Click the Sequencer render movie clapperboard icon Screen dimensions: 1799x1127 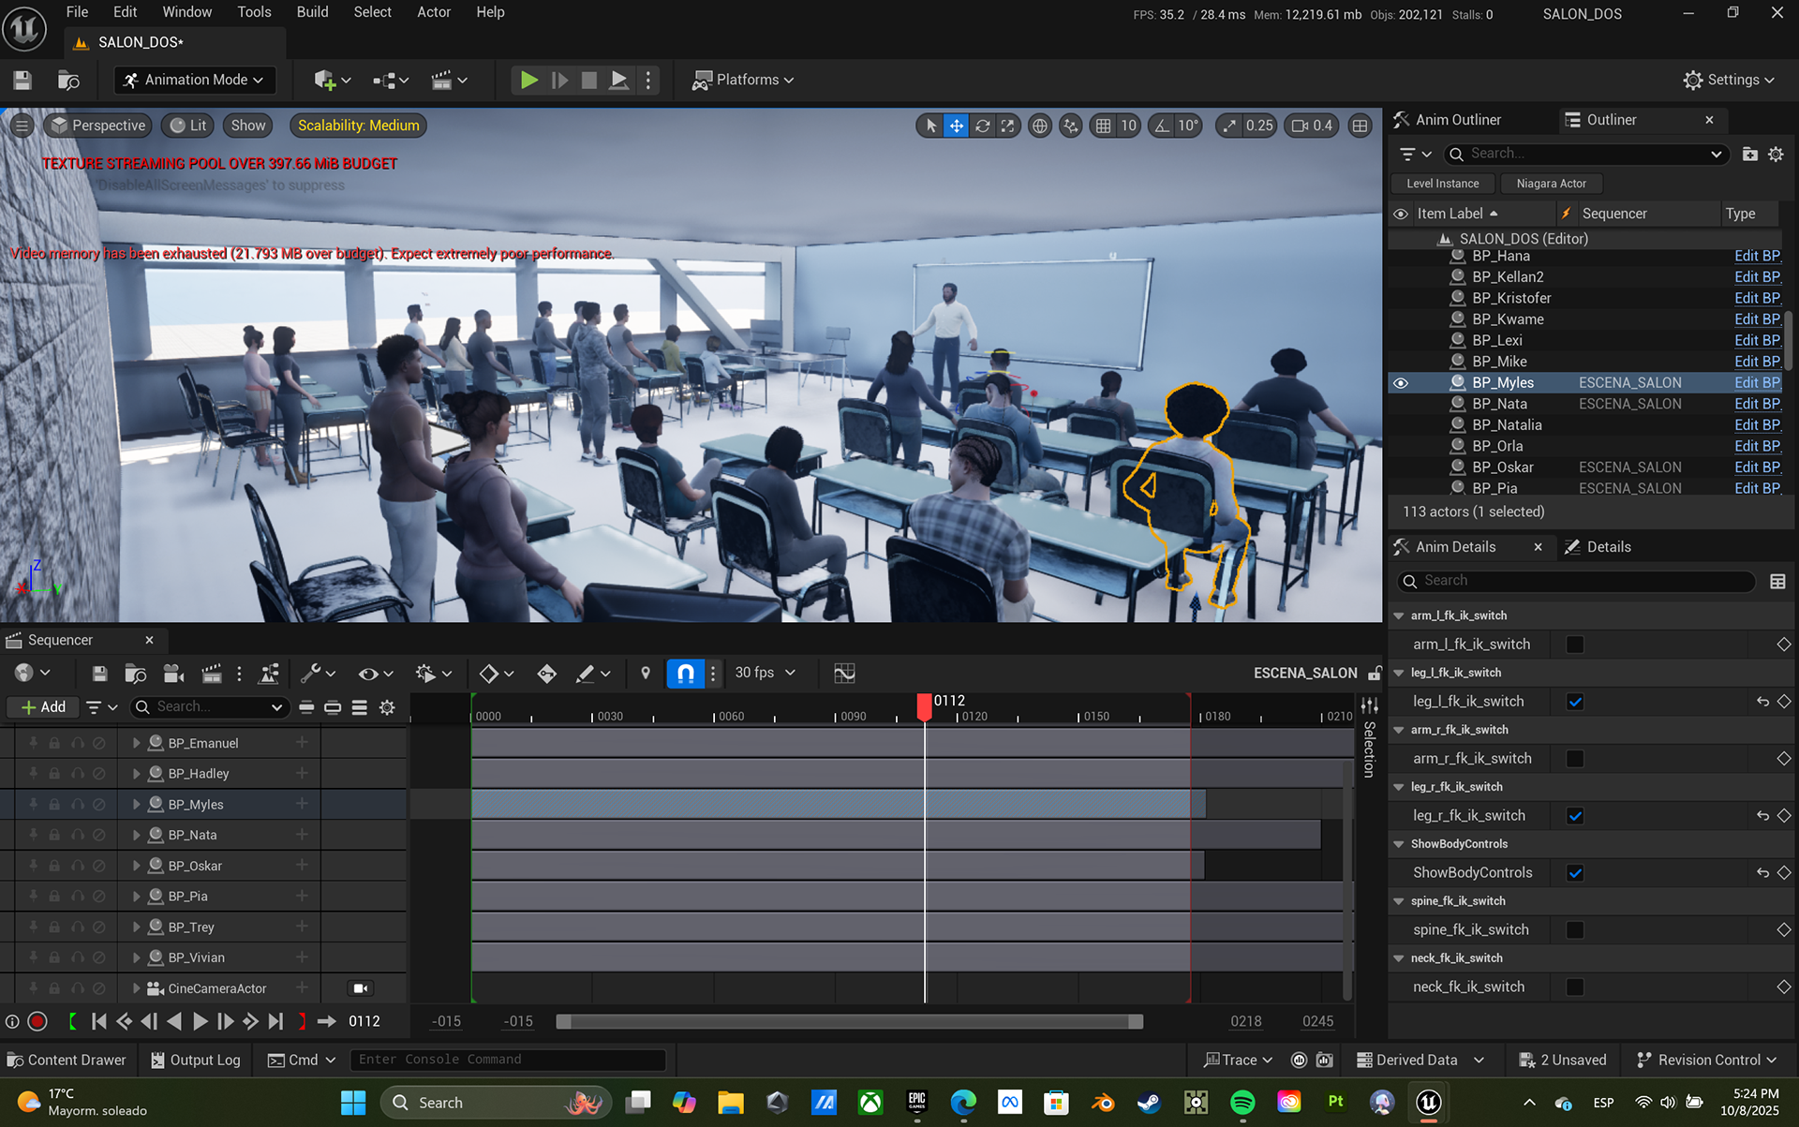212,673
